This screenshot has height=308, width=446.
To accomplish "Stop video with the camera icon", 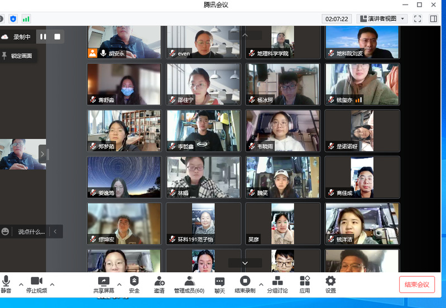I will 36,281.
